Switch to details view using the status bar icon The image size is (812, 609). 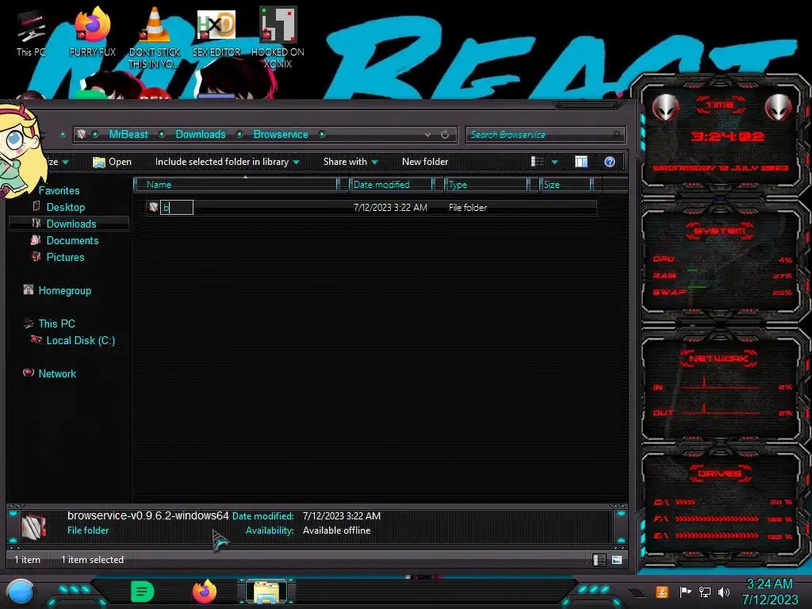tap(599, 560)
